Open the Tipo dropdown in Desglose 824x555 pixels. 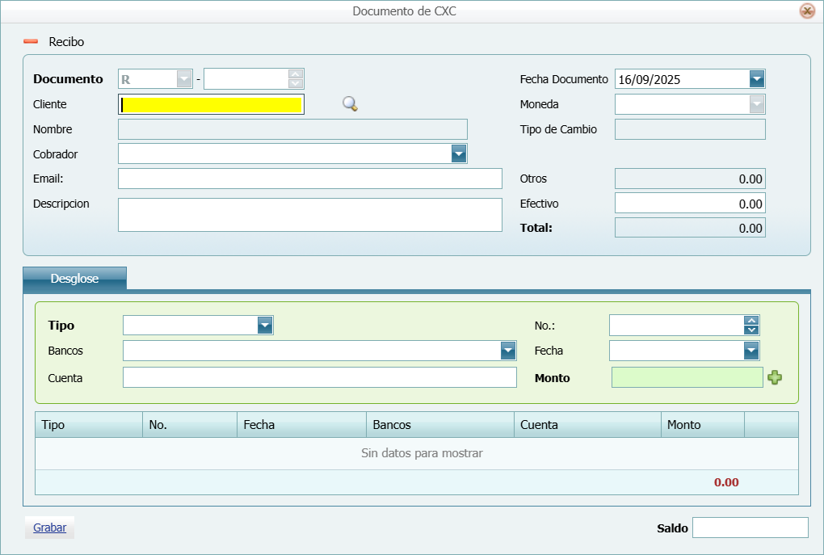click(265, 325)
